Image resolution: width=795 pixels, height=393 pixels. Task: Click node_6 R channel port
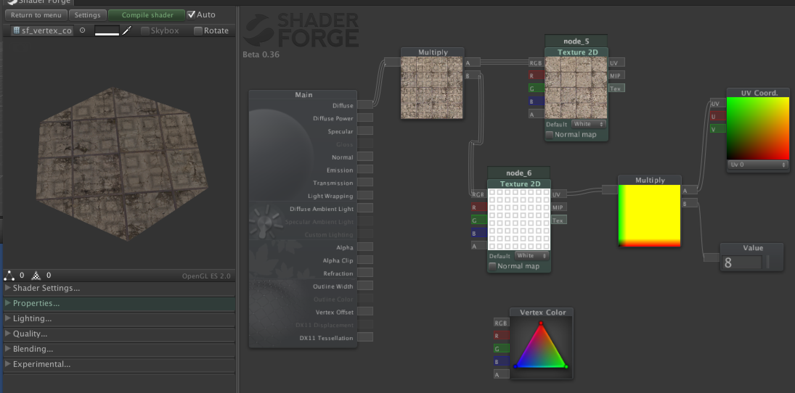(x=479, y=207)
